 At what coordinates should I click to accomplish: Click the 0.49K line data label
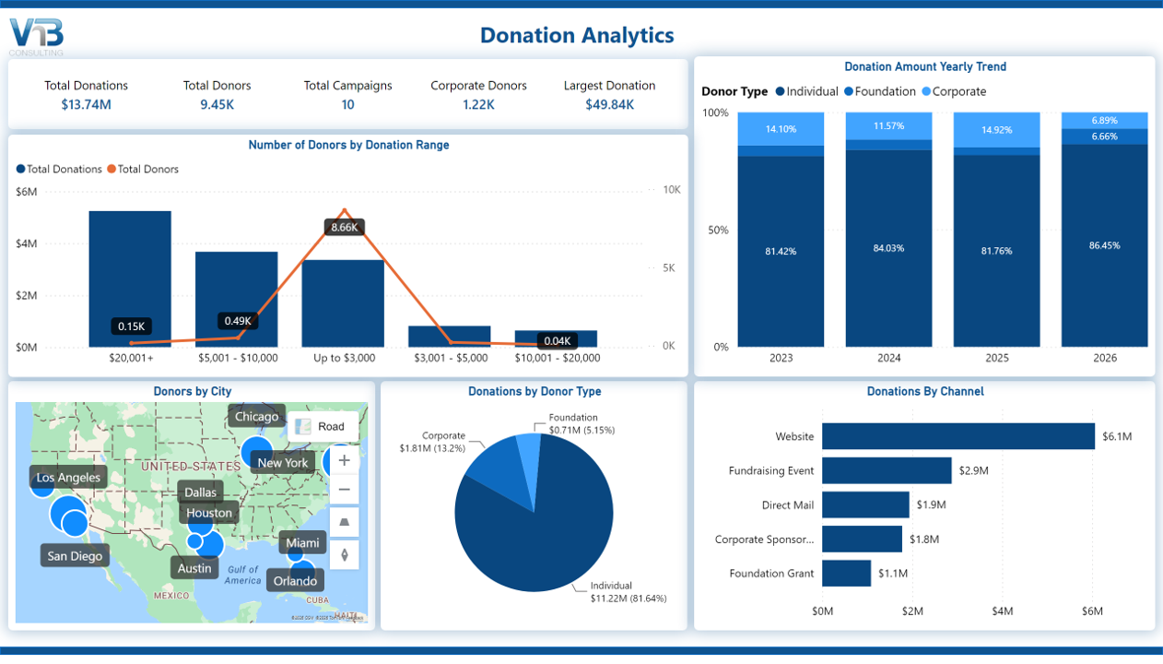click(x=238, y=321)
